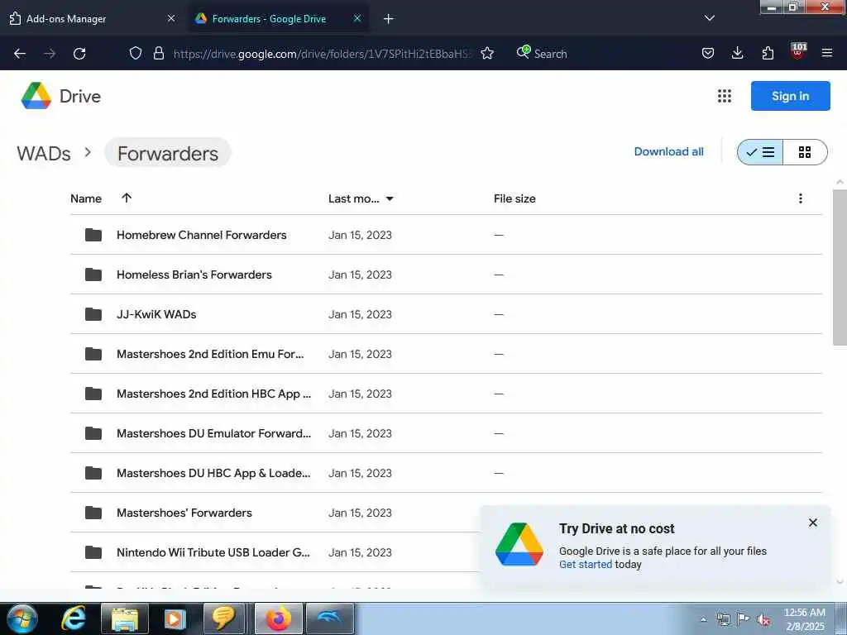
Task: Click the Get started link
Action: [586, 564]
